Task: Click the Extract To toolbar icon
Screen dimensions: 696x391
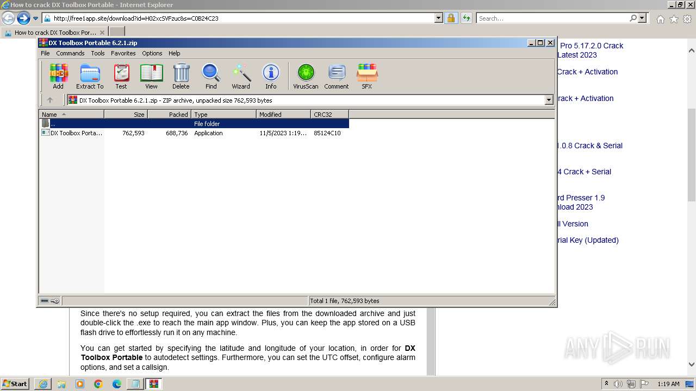Action: click(x=90, y=77)
